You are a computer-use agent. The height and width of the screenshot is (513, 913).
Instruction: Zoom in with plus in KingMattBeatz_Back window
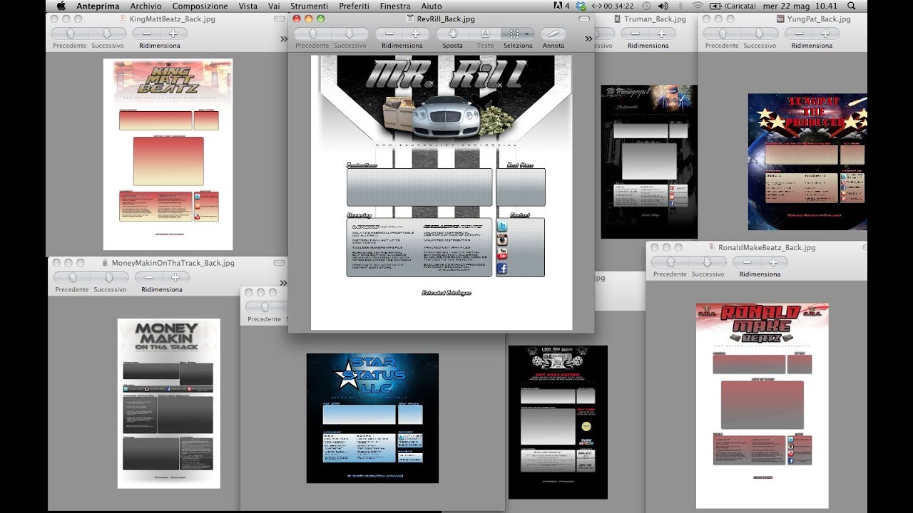[173, 33]
